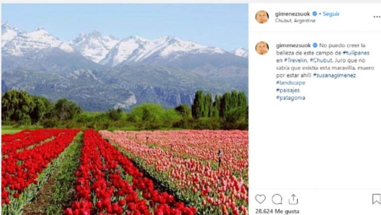Open comment bubble icon
Viewport: 381px width, 215px height.
(277, 199)
